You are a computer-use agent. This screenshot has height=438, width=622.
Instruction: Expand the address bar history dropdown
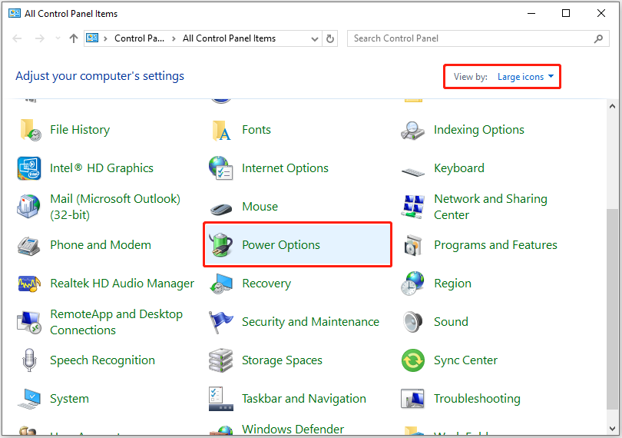click(x=315, y=39)
